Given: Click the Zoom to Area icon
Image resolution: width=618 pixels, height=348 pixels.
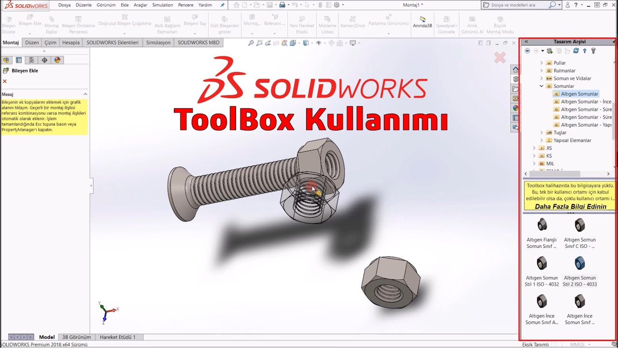Looking at the screenshot, I should click(x=260, y=43).
